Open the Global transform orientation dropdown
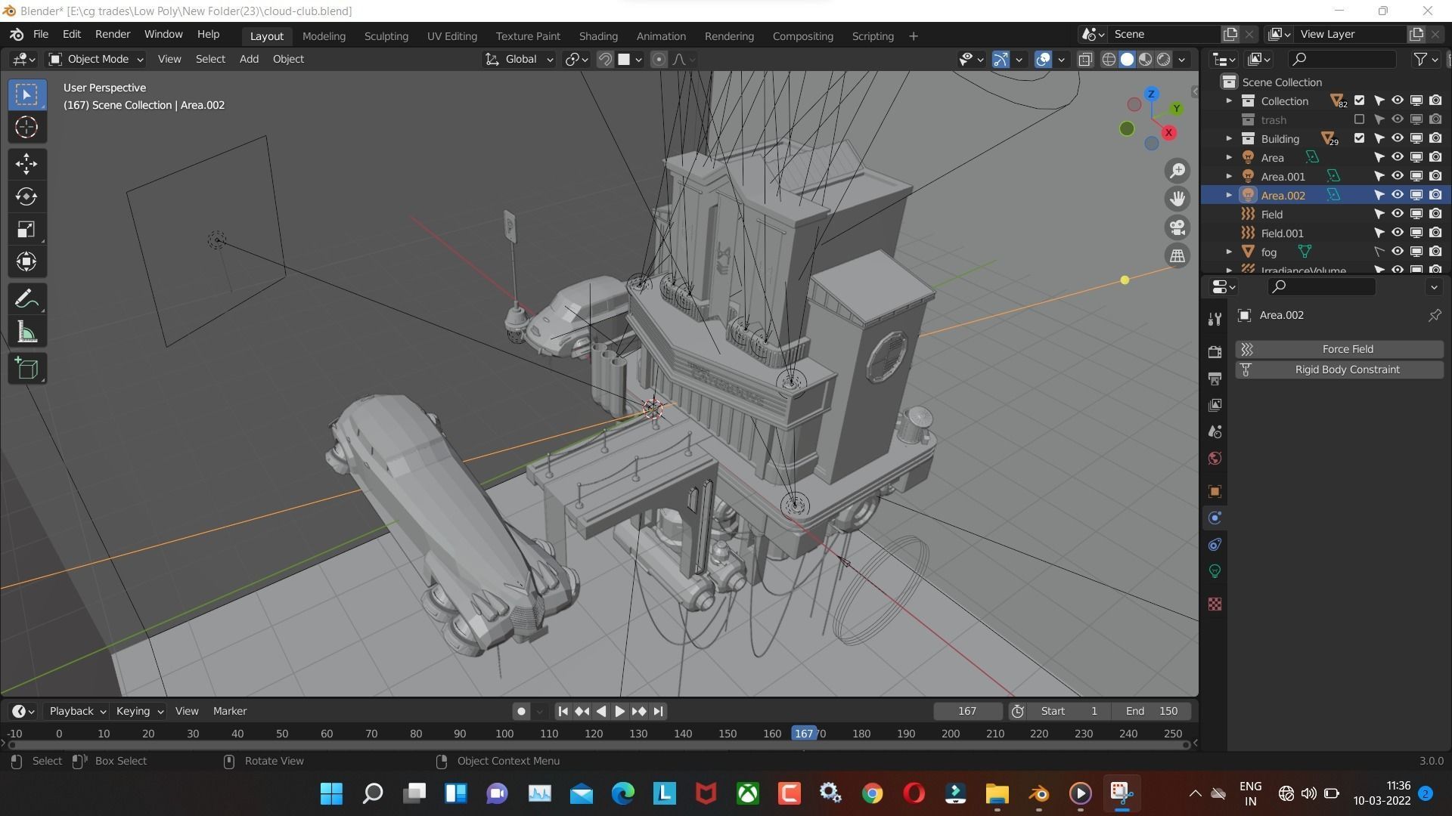The height and width of the screenshot is (816, 1452). (x=520, y=60)
